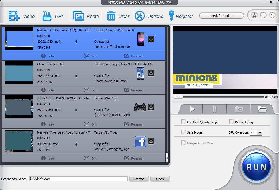
Task: Click the Samsung phone target icon
Action: click(141, 73)
